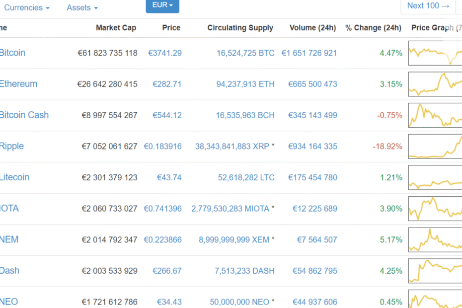Open the Ripple currency page
The height and width of the screenshot is (308, 462).
click(12, 146)
